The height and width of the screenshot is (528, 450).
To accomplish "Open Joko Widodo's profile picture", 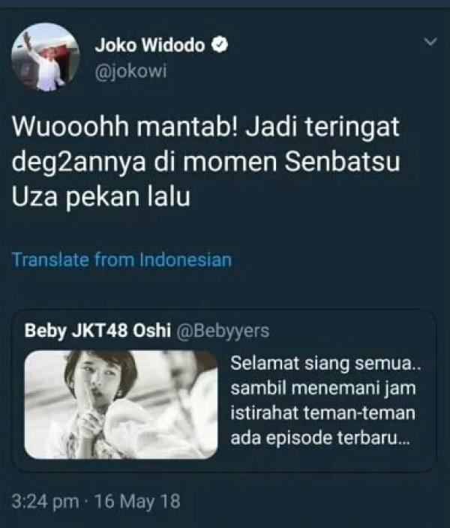I will pos(46,57).
